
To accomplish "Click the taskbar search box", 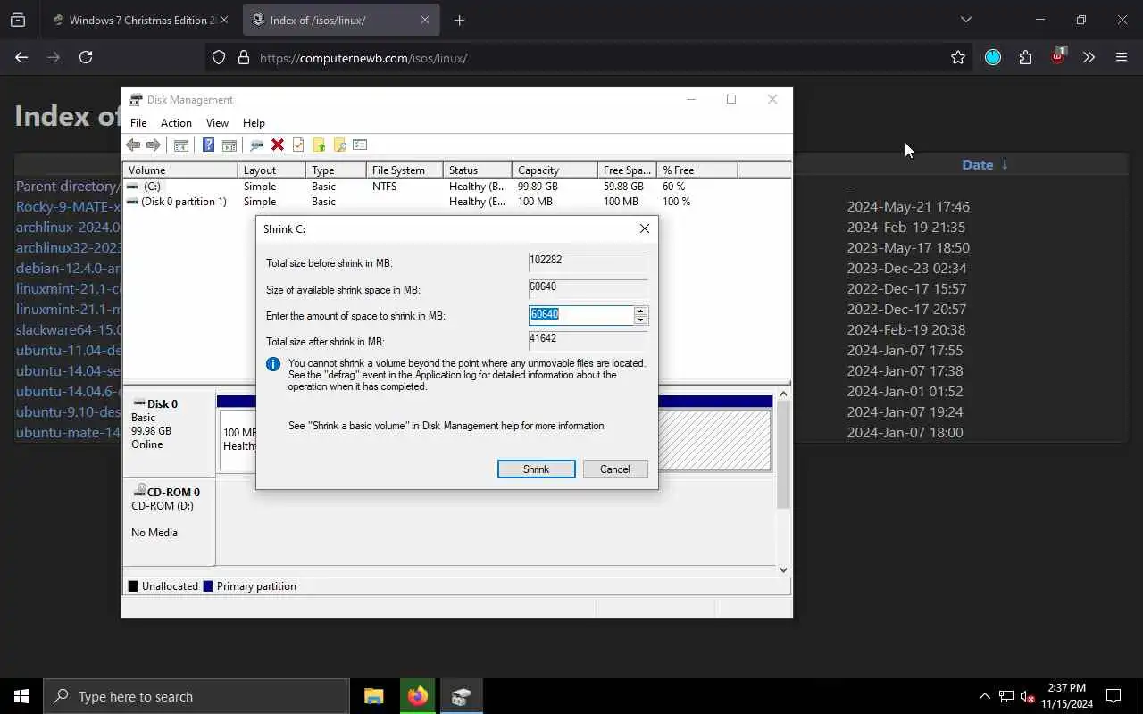I will (x=196, y=697).
